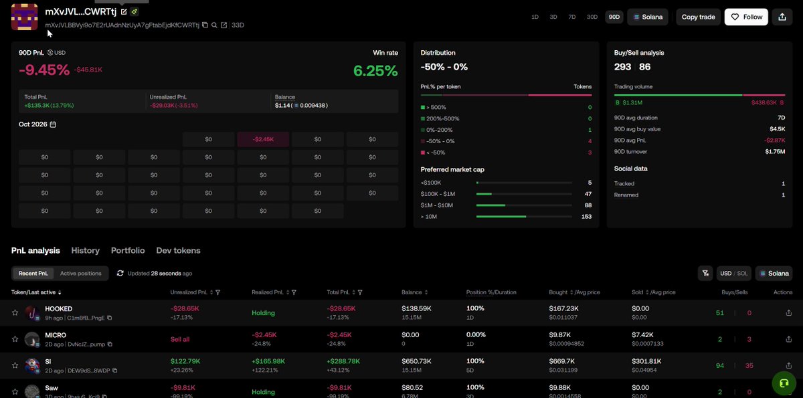This screenshot has height=398, width=803.
Task: Open the table filter settings icon
Action: pyautogui.click(x=705, y=273)
